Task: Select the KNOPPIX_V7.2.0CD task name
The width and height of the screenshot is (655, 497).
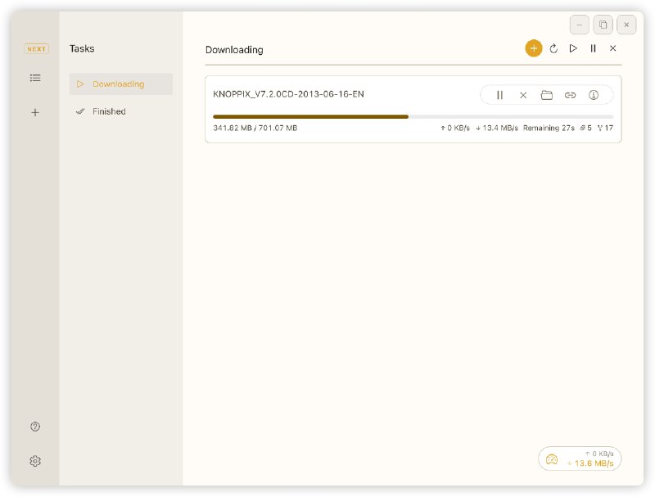Action: (288, 94)
